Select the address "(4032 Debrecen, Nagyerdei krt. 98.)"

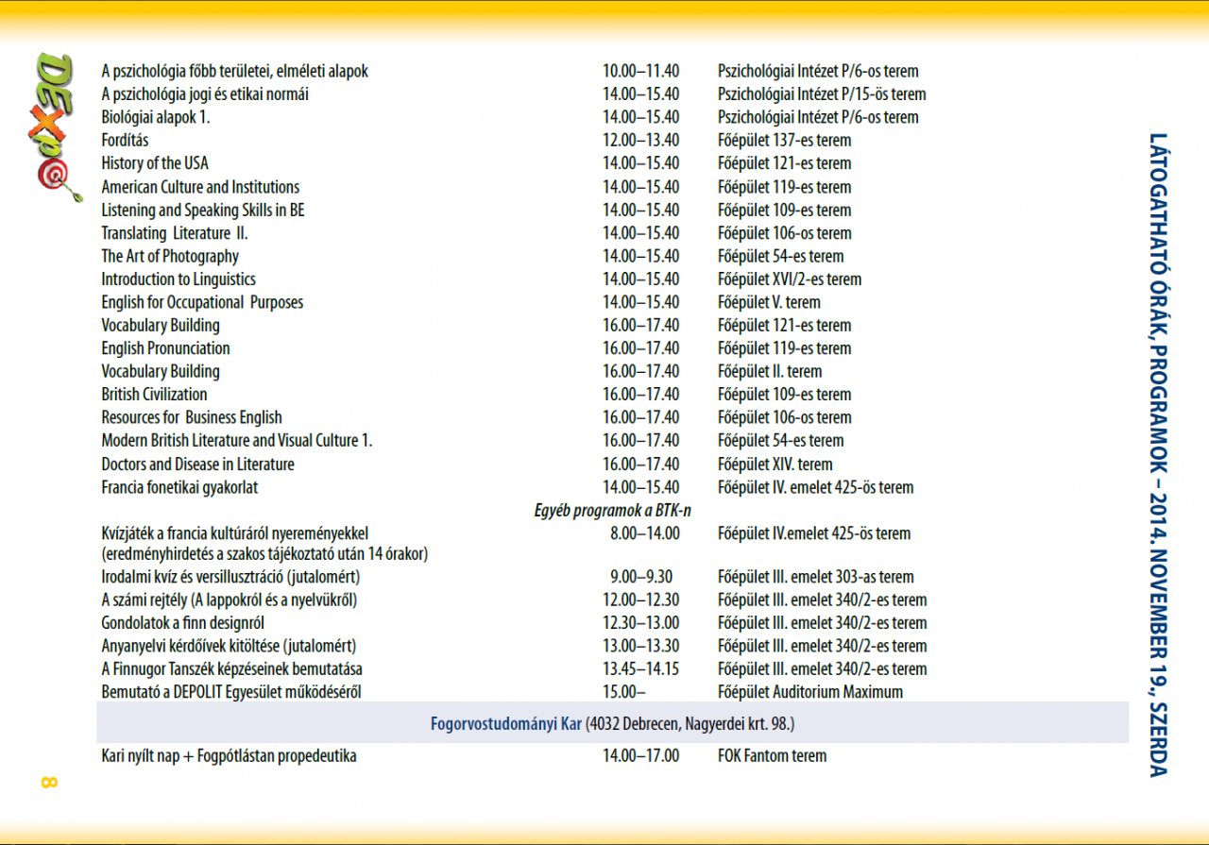pyautogui.click(x=690, y=725)
